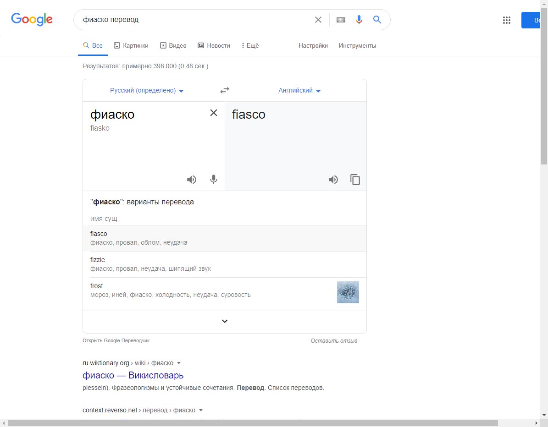Click the scroll right arrow
The height and width of the screenshot is (427, 548).
point(537,423)
